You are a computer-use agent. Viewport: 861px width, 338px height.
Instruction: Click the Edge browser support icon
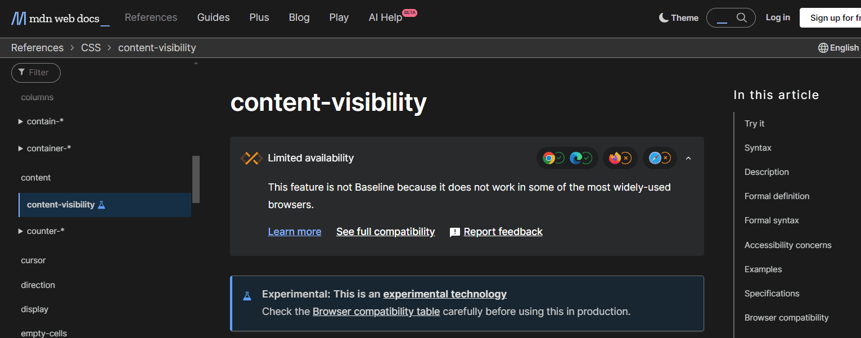pos(575,158)
